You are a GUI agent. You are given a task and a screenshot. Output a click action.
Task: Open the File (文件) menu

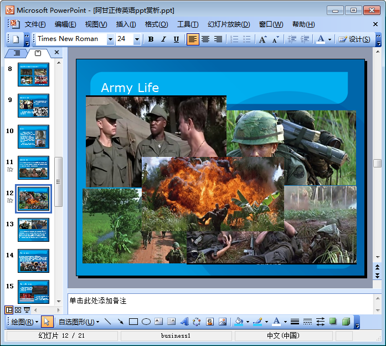[x=35, y=24]
